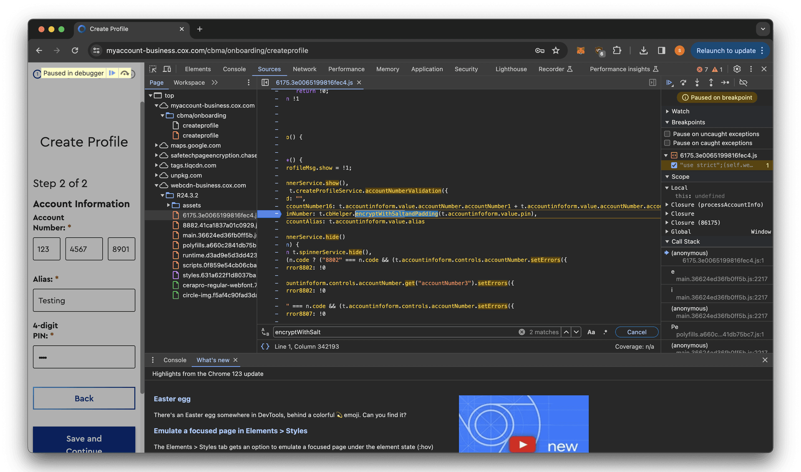Enable Pause on uncaught exceptions
The height and width of the screenshot is (472, 801).
click(667, 134)
